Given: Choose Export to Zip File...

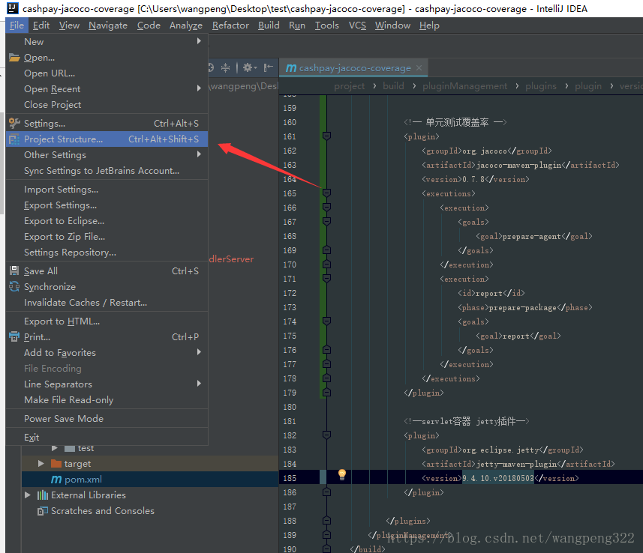Looking at the screenshot, I should click(x=107, y=237).
